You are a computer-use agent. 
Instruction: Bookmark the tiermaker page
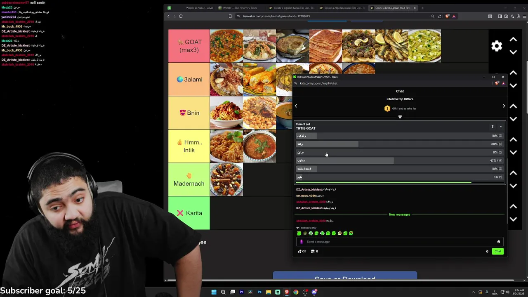230,16
